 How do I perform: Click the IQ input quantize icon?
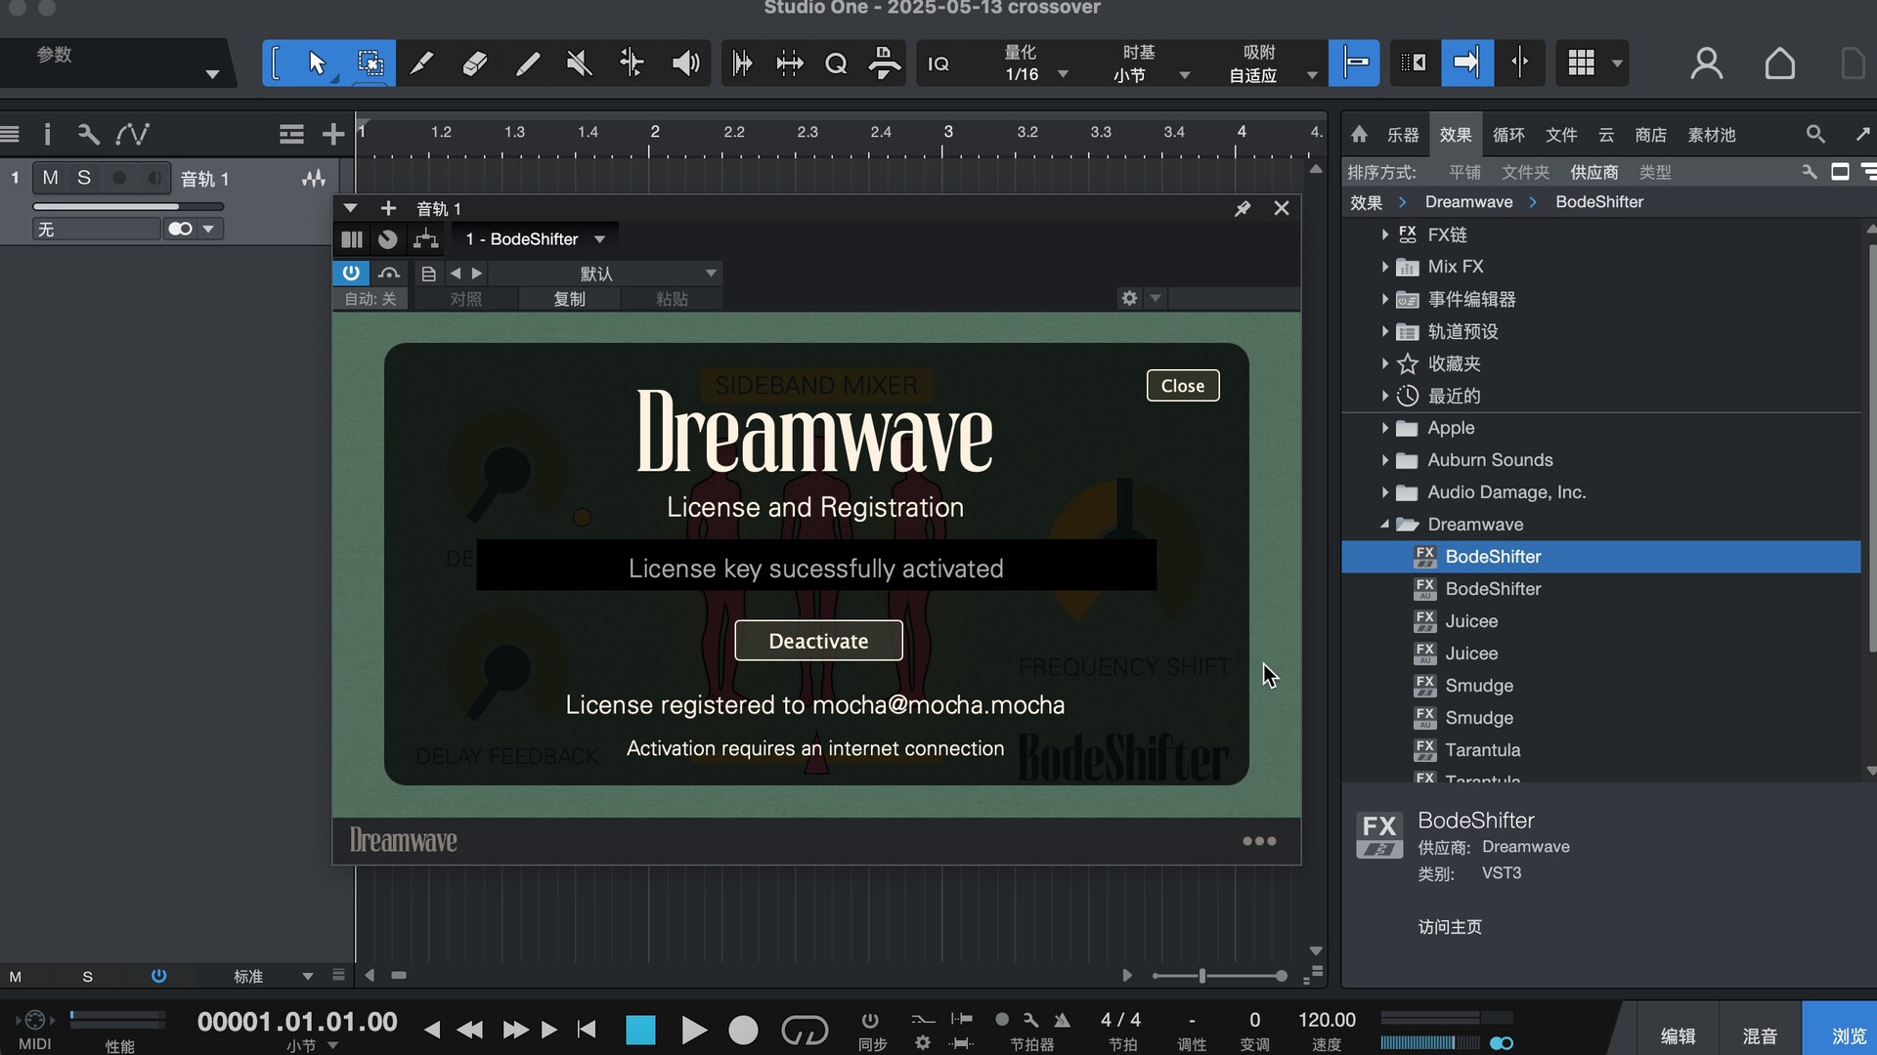click(938, 64)
